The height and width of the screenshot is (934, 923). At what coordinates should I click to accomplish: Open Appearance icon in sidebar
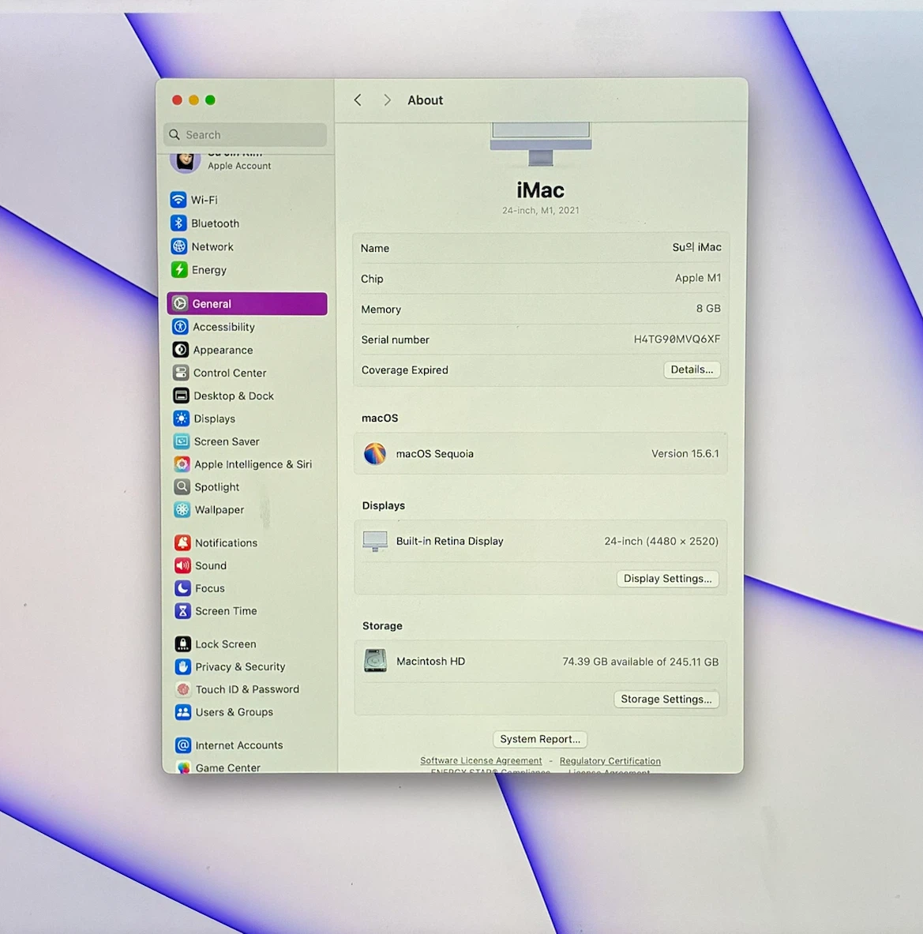point(181,350)
